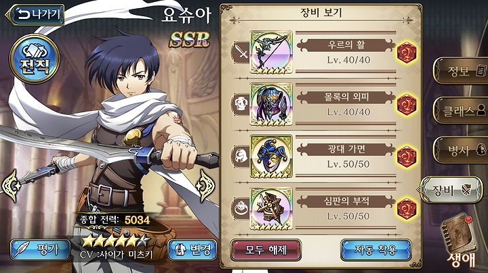Viewport: 488px width, 273px height.
Task: Open the 병사 soldier tab
Action: 462,151
